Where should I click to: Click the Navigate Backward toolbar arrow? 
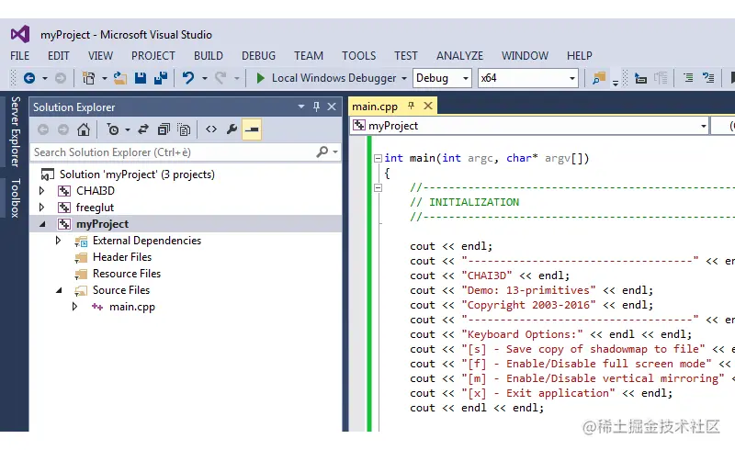[29, 78]
